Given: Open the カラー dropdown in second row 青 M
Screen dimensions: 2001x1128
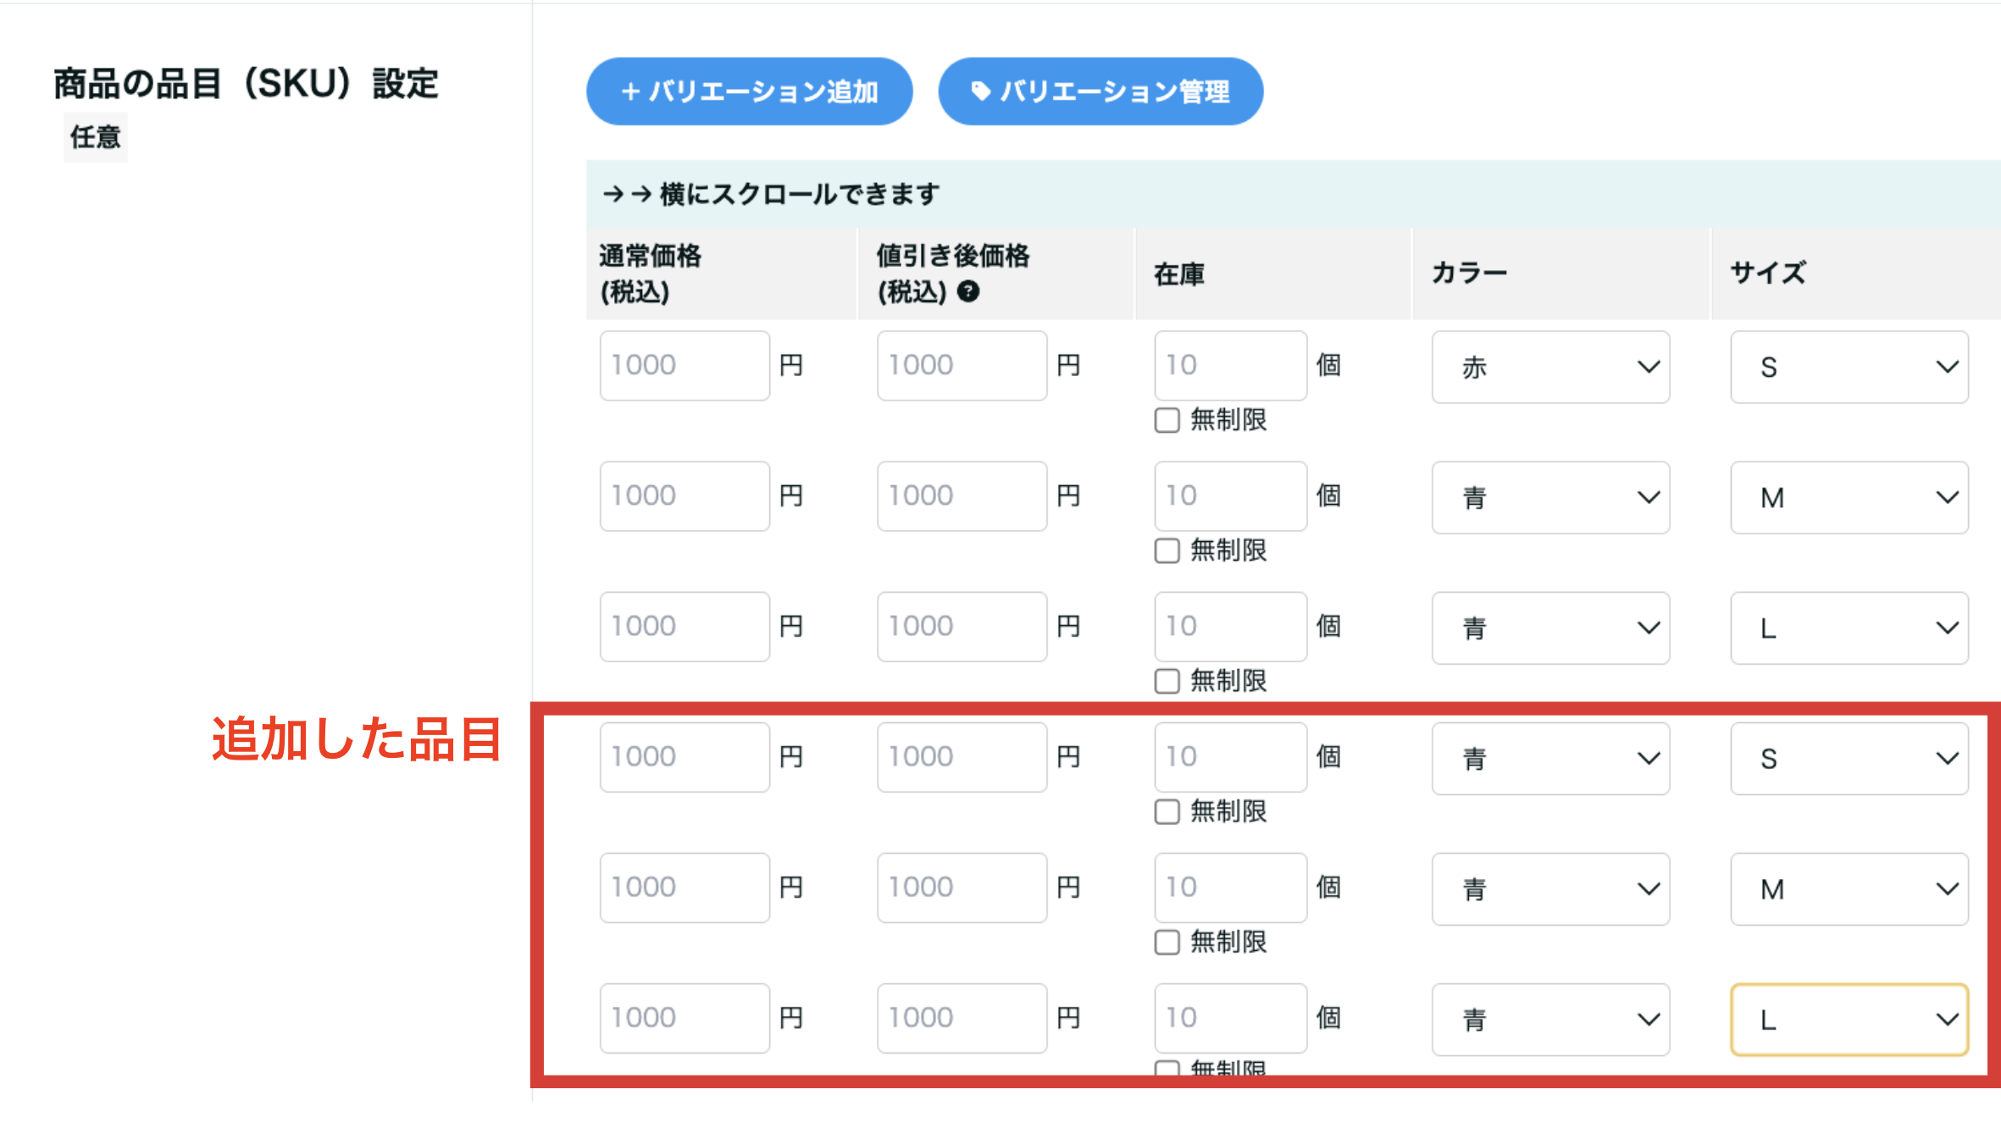Looking at the screenshot, I should [1550, 497].
